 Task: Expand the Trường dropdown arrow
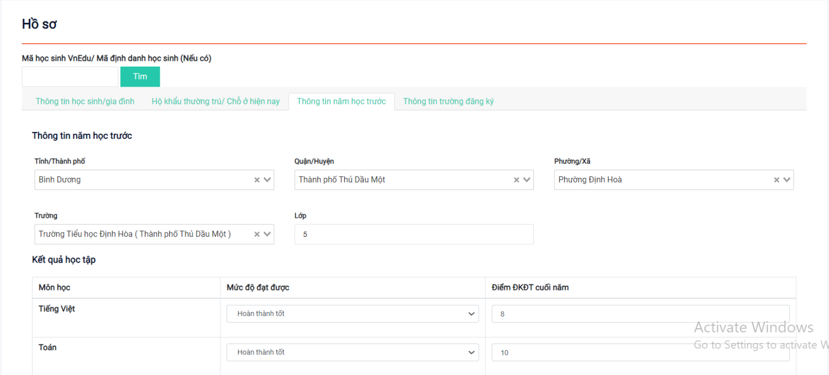click(x=267, y=234)
